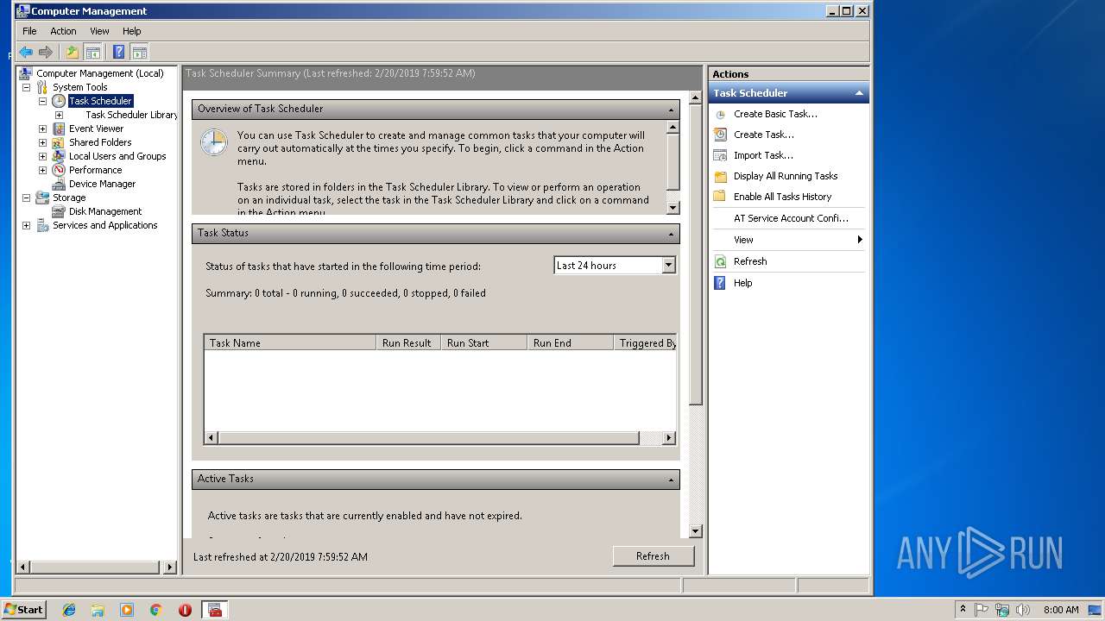Sort by the Run Result column header

(408, 342)
